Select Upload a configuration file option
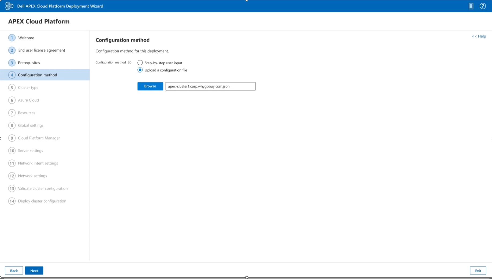 [x=140, y=70]
